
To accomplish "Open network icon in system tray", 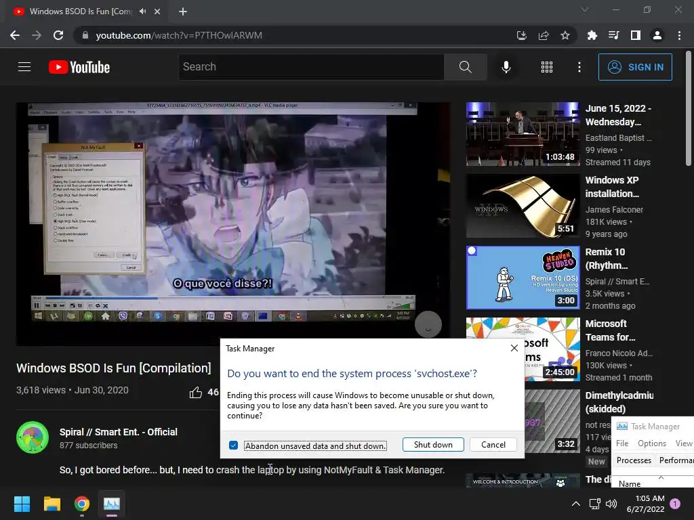I will [x=594, y=504].
